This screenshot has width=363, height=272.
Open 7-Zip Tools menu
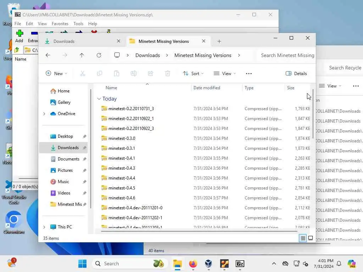coord(78,24)
